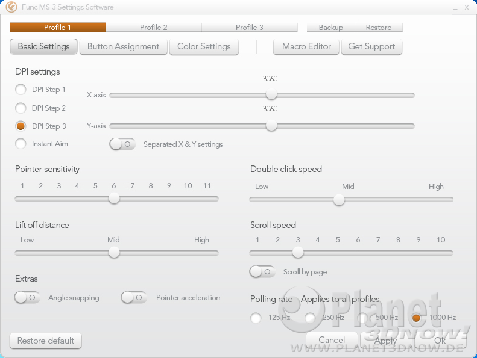Image resolution: width=477 pixels, height=358 pixels.
Task: Select the DPI Step 3 radio button
Action: pyautogui.click(x=21, y=126)
